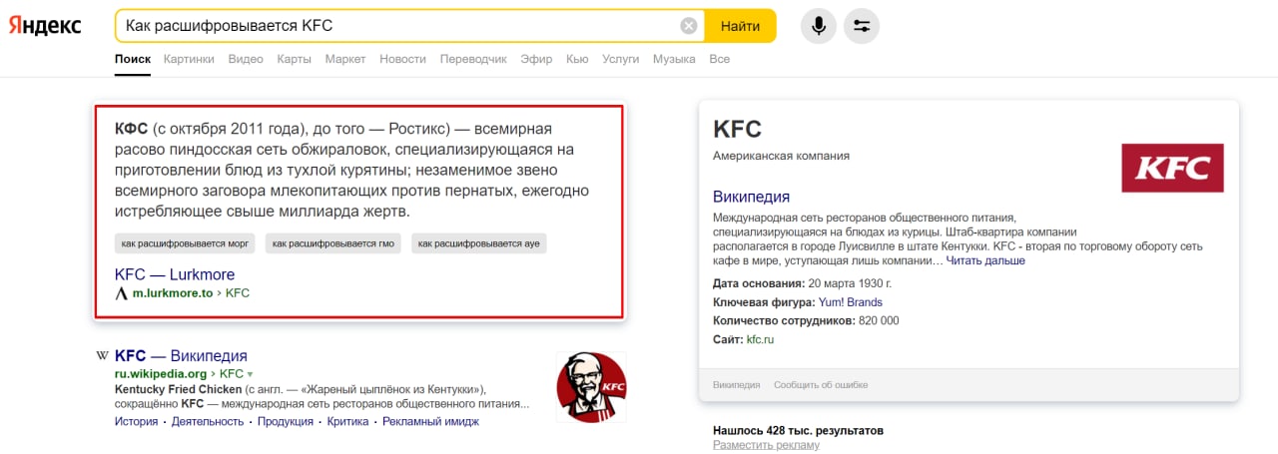Screen dimensions: 1278x454
Task: Open search settings sliders icon
Action: [x=862, y=26]
